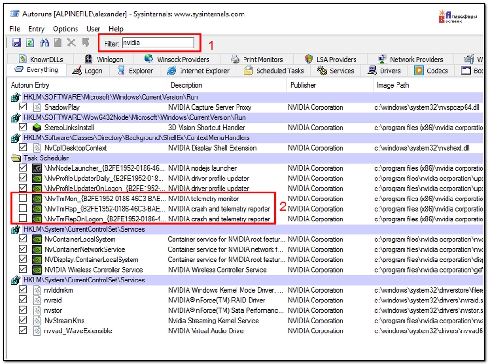The image size is (488, 364).
Task: Click the Delete X toolbar icon
Action: pos(71,42)
